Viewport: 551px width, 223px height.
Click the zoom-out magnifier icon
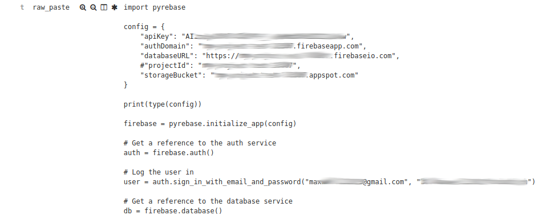[x=93, y=7]
